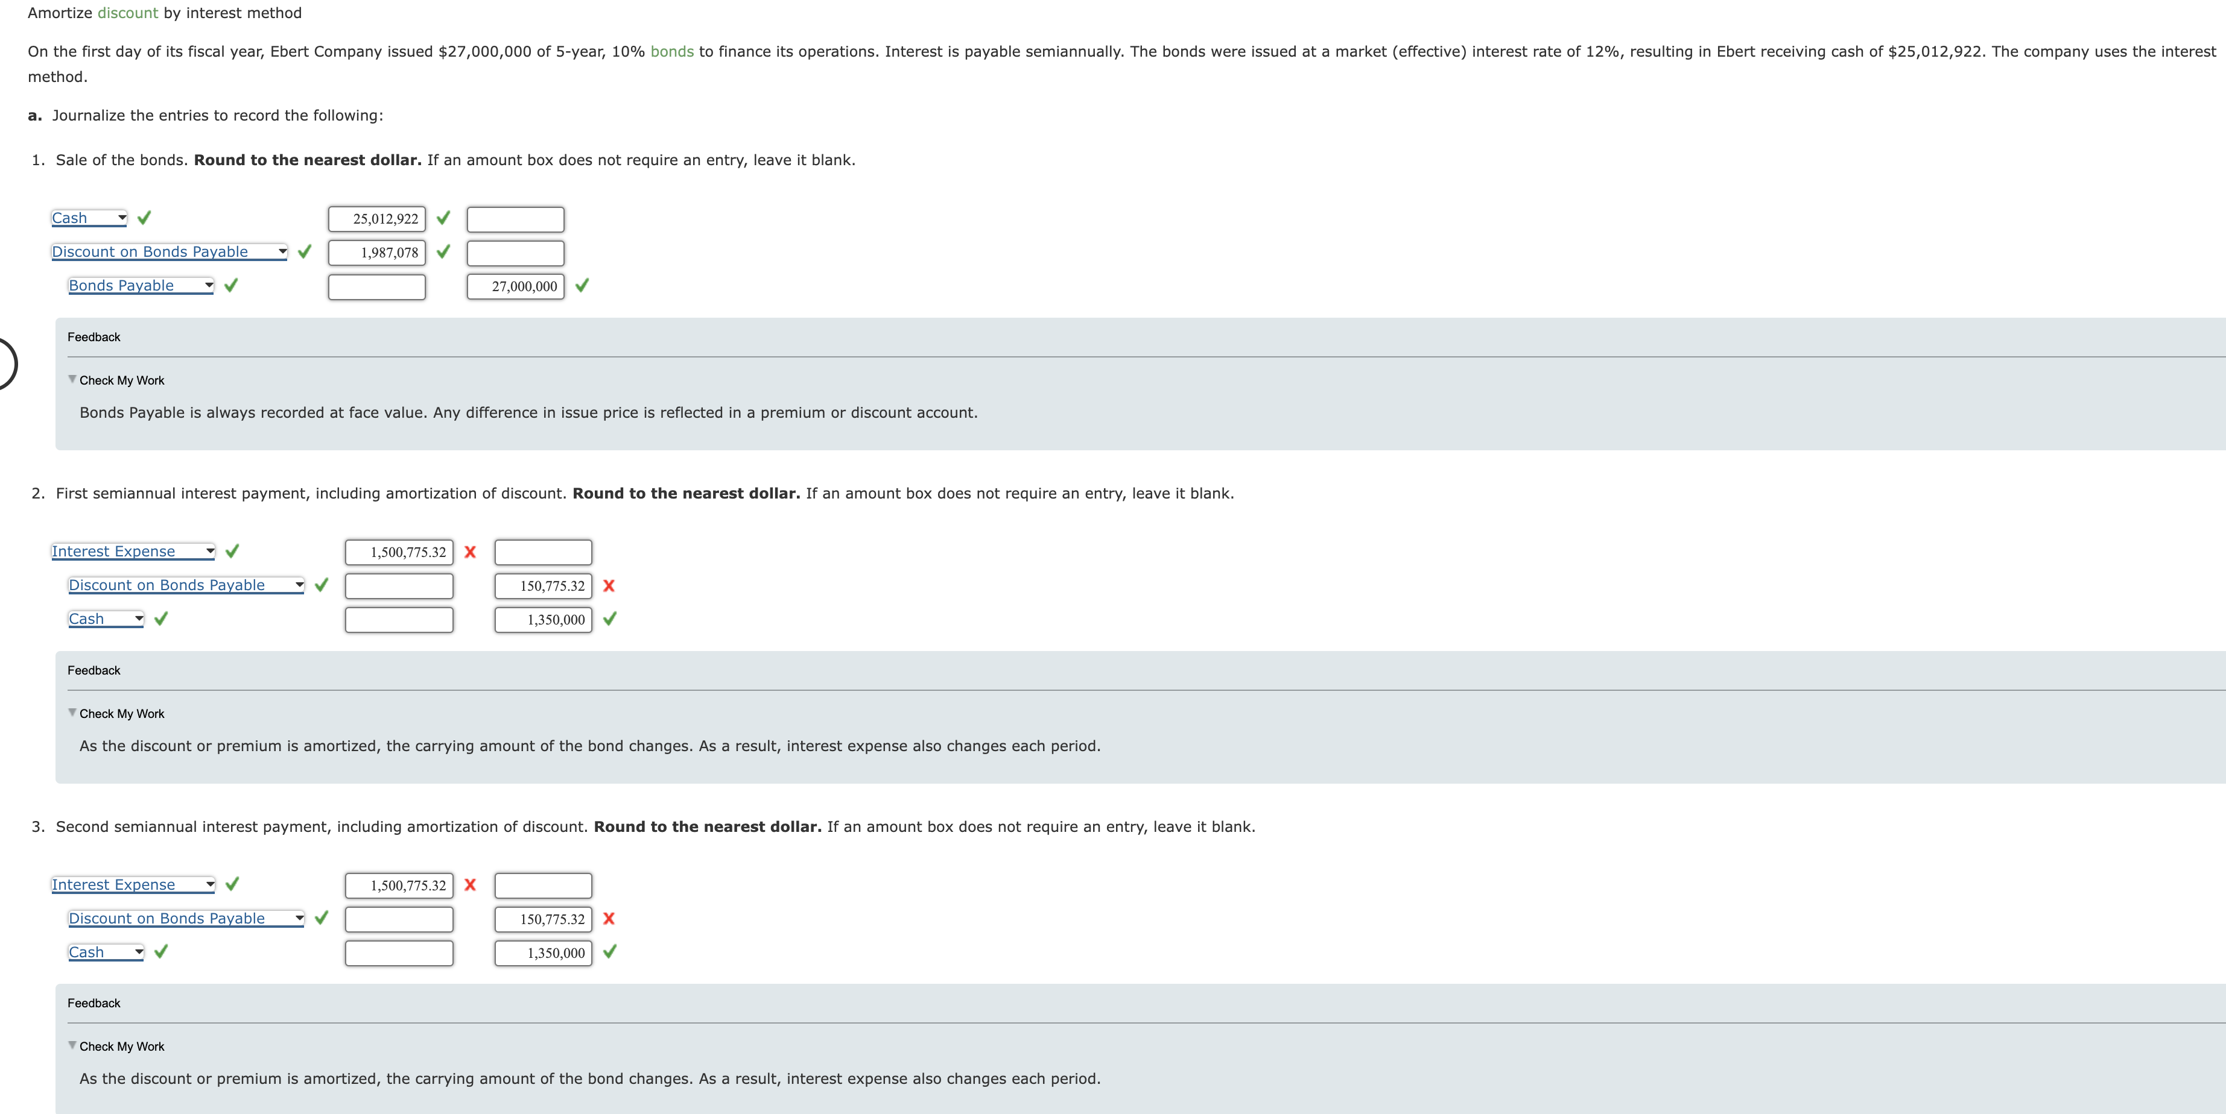Click the credit box showing 150,775.32 in entry 3
The image size is (2226, 1114).
coord(542,919)
